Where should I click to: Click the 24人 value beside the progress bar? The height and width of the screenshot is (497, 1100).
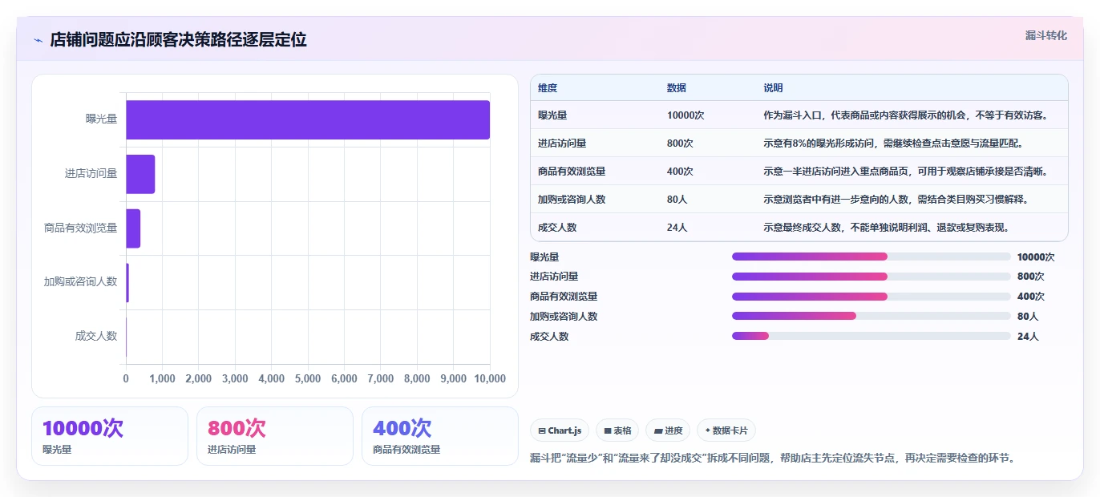click(x=1027, y=337)
